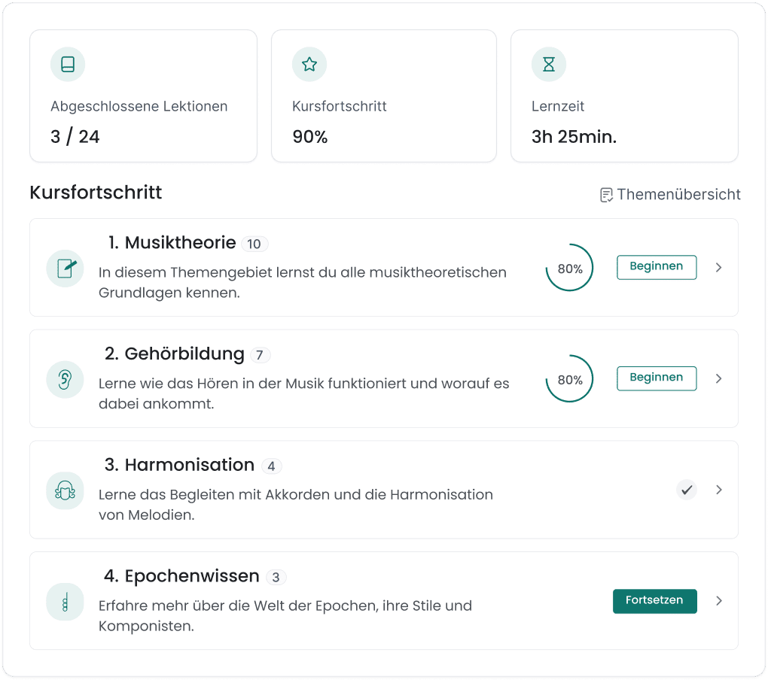The height and width of the screenshot is (680, 768).
Task: Expand the Musiktheorie row via its chevron
Action: (x=718, y=267)
